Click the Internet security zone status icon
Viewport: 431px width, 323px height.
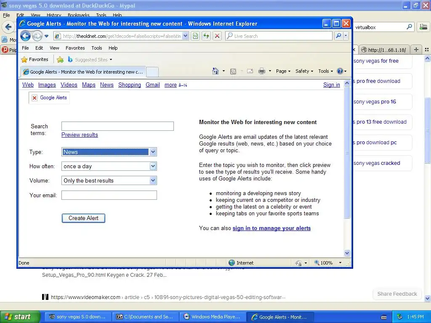[x=232, y=263]
